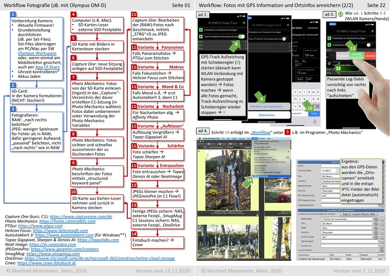The image size is (390, 276).
Task: Open the https://www.captureone.com/de link
Action: (81, 216)
